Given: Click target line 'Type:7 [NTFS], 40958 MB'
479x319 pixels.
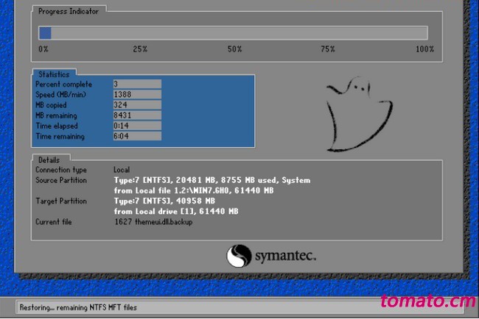Looking at the screenshot, I should point(164,201).
